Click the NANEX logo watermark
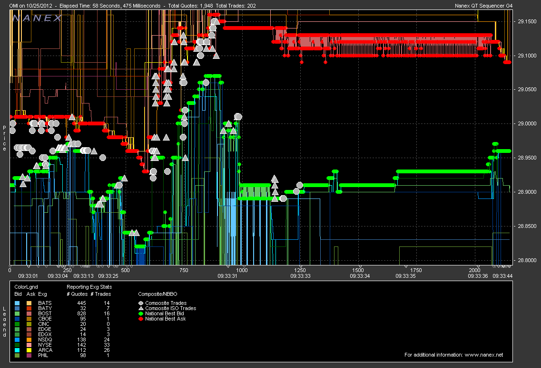 (37, 18)
